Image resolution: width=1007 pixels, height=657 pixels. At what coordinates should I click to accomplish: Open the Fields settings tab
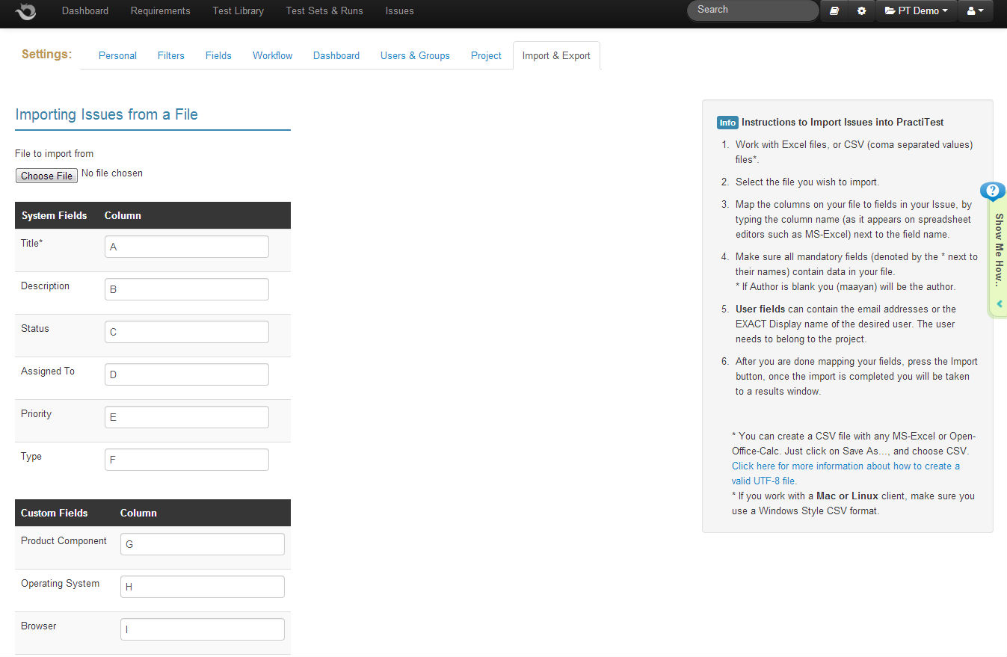click(218, 55)
